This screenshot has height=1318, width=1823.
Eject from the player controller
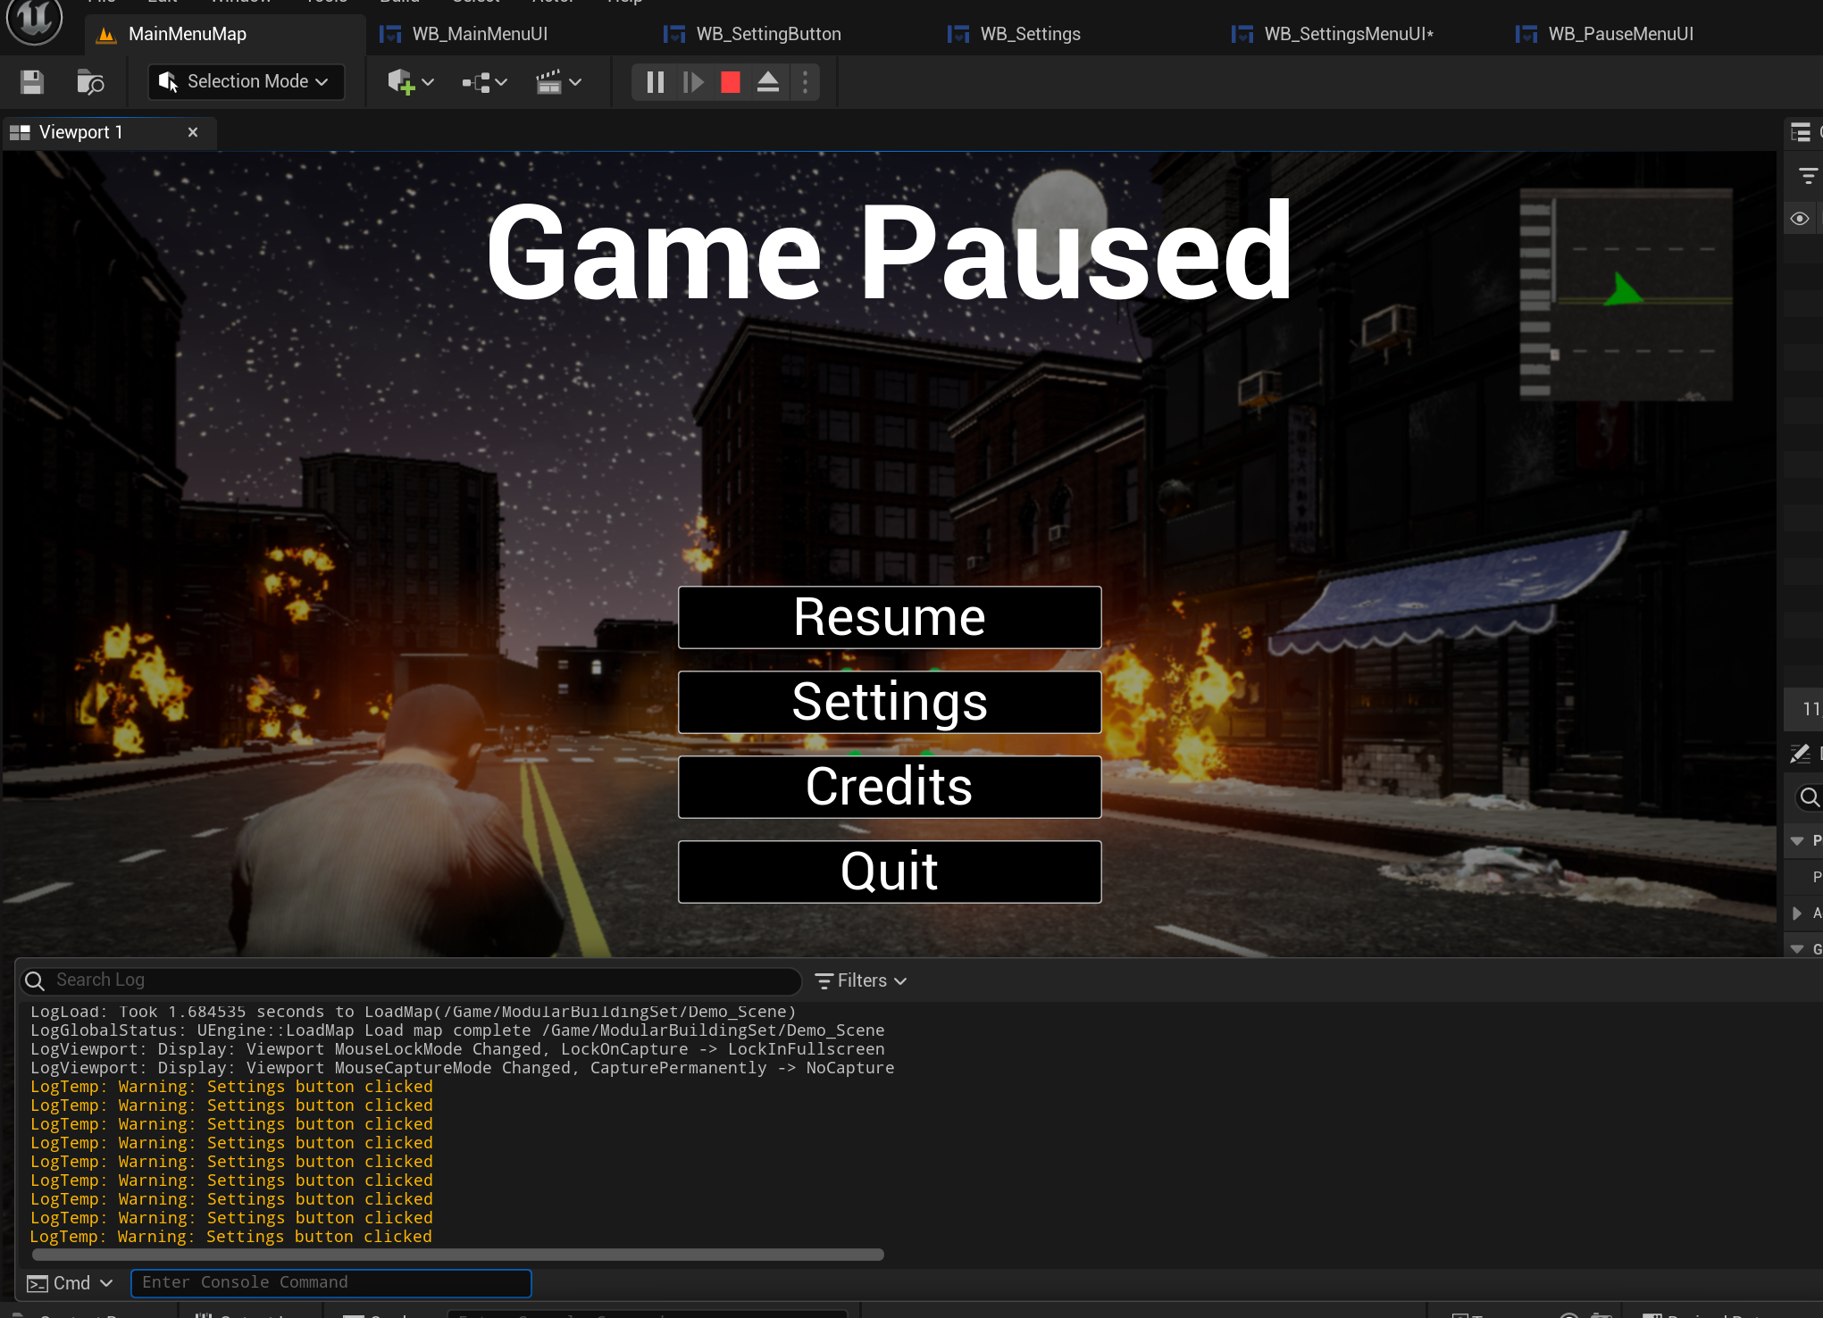(768, 82)
